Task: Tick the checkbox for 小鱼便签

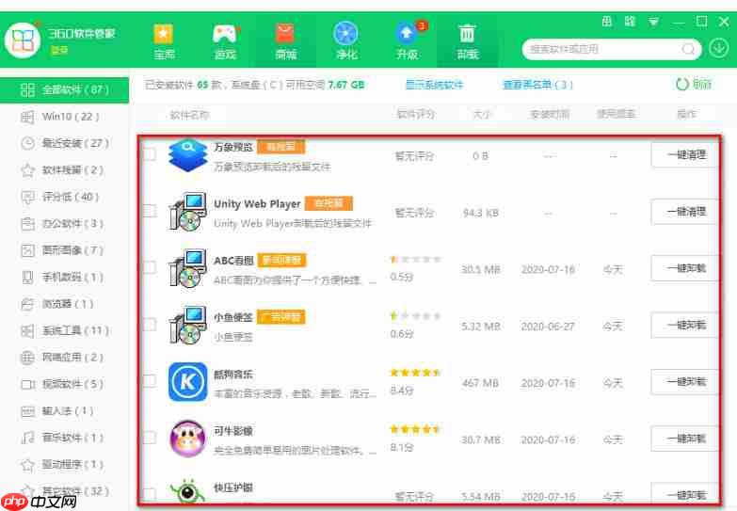Action: (x=150, y=324)
